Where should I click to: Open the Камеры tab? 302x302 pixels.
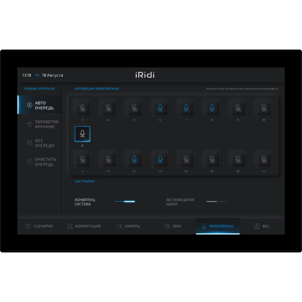point(129,226)
